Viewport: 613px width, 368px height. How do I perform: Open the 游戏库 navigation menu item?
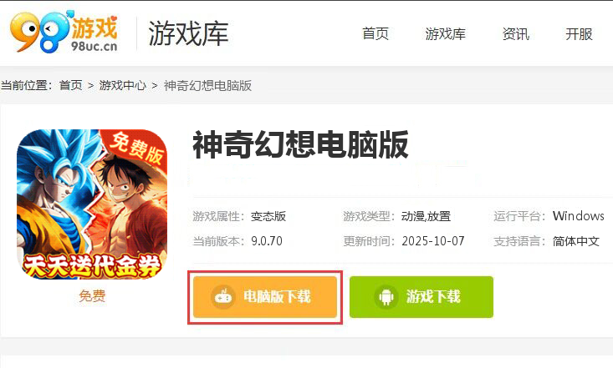pyautogui.click(x=445, y=34)
